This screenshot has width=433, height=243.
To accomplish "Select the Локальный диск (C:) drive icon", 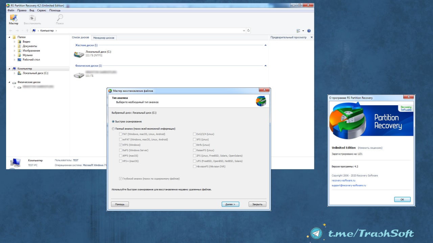I will [x=79, y=54].
